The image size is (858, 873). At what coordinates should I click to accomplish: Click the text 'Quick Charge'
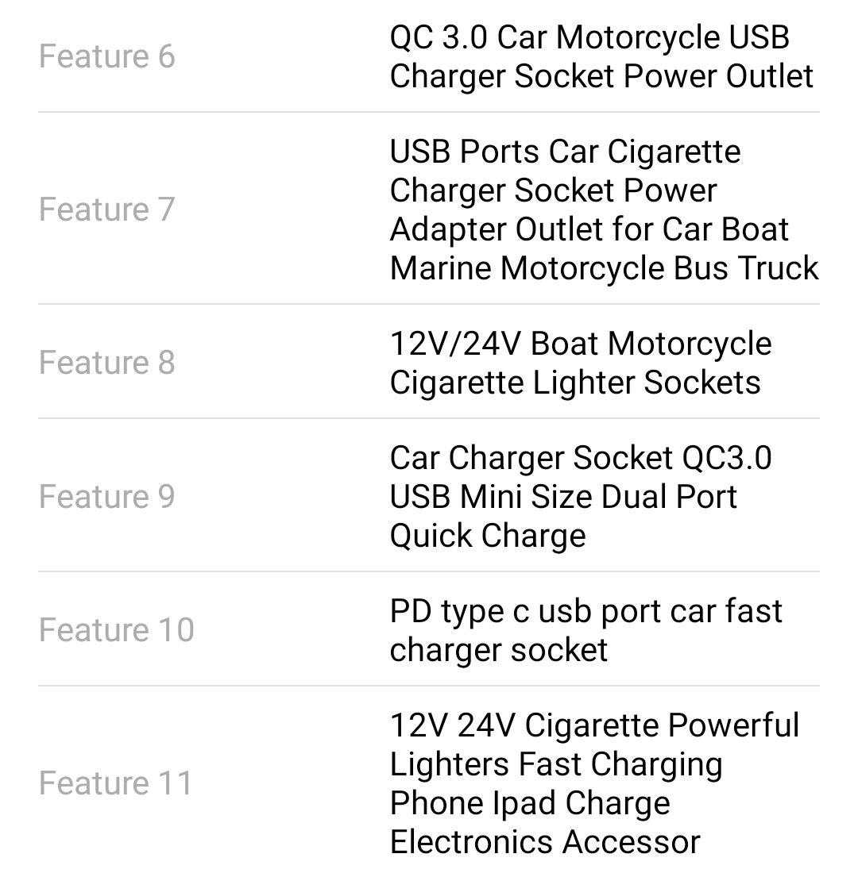point(488,535)
